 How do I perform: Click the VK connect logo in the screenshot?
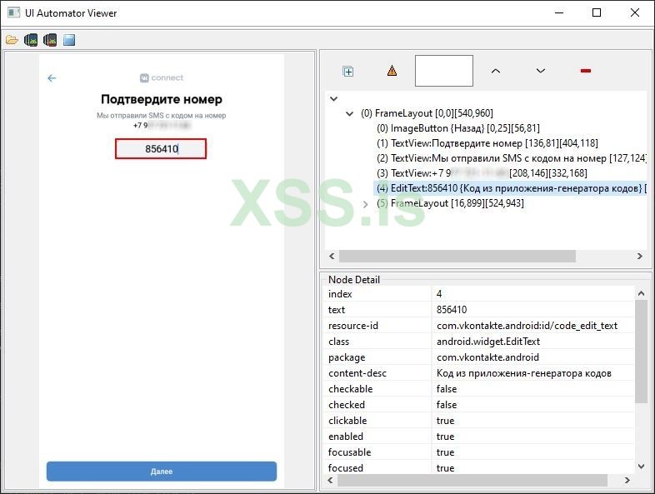[161, 77]
